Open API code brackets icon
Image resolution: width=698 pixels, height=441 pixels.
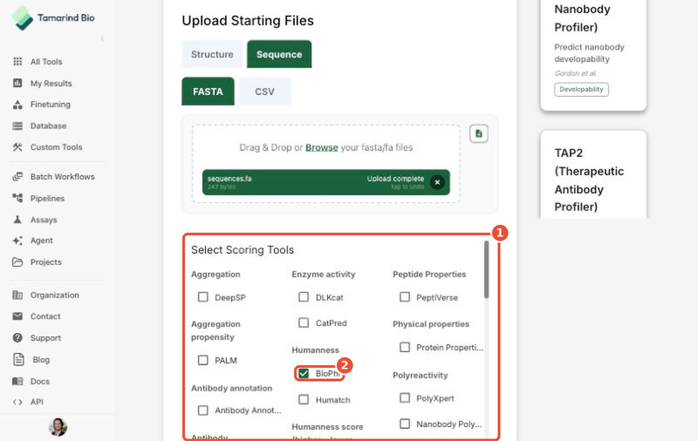[17, 402]
